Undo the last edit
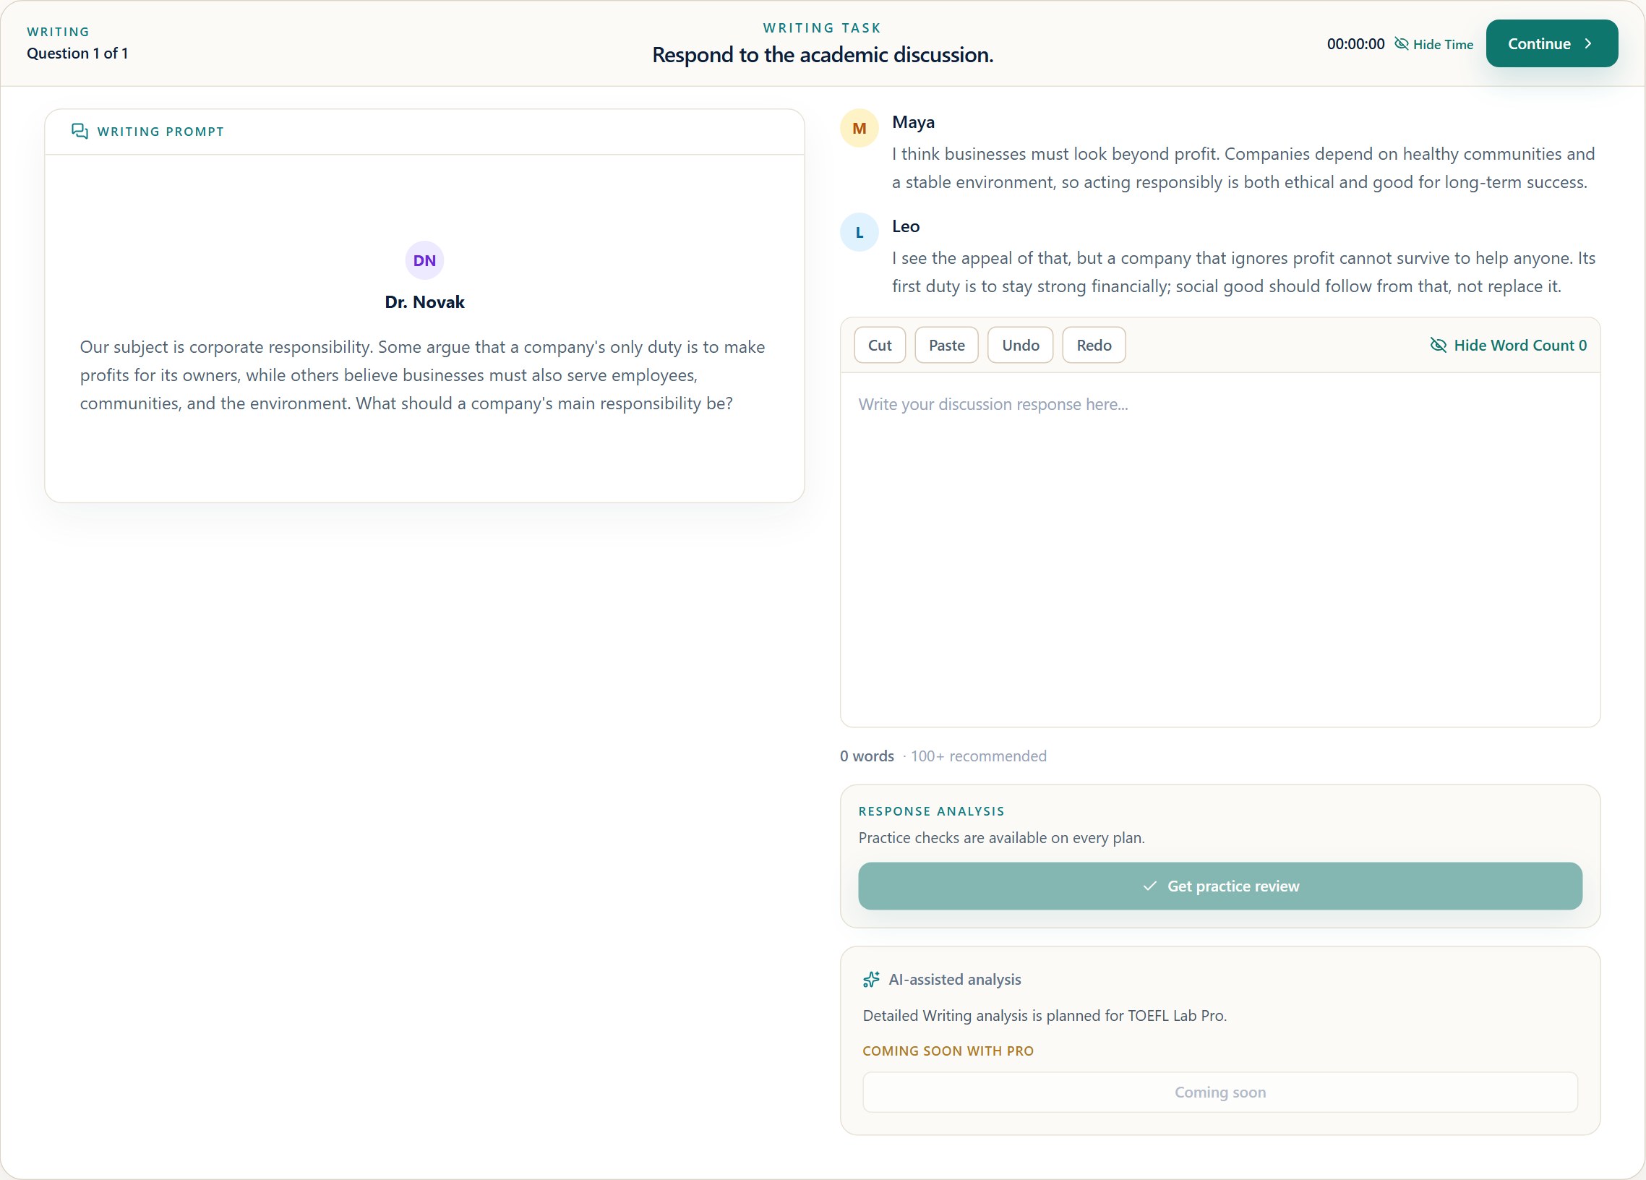The height and width of the screenshot is (1180, 1646). [1021, 346]
